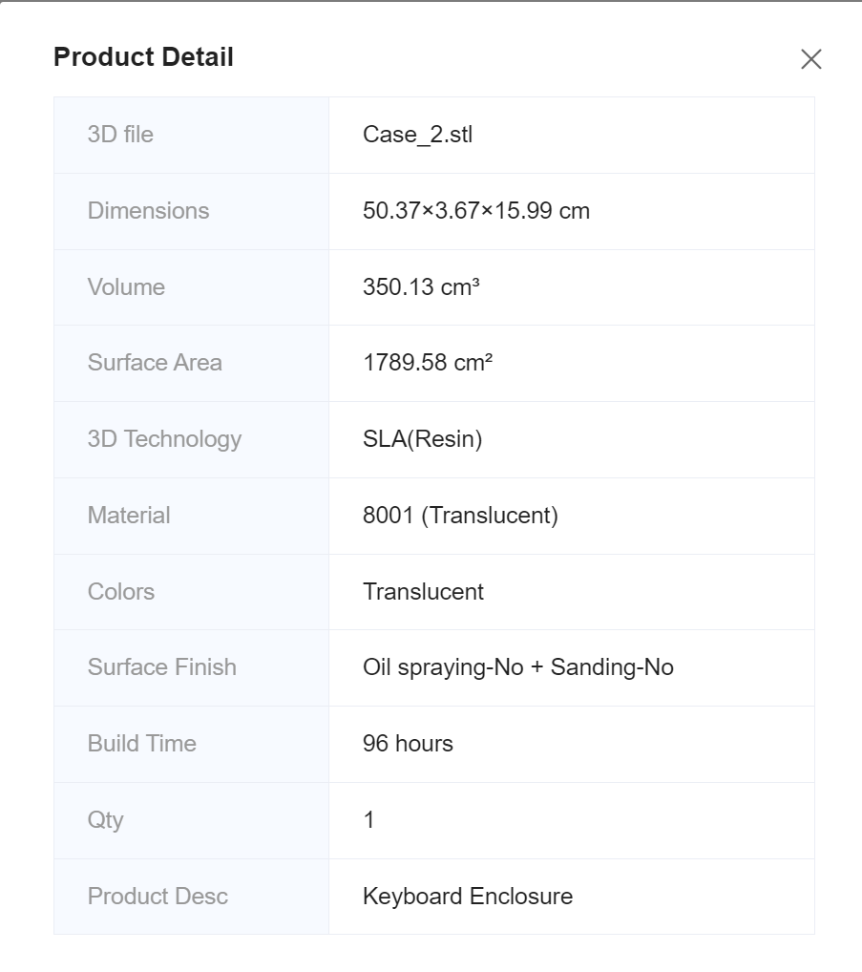The height and width of the screenshot is (972, 862).
Task: Select the Material row label
Action: click(129, 516)
